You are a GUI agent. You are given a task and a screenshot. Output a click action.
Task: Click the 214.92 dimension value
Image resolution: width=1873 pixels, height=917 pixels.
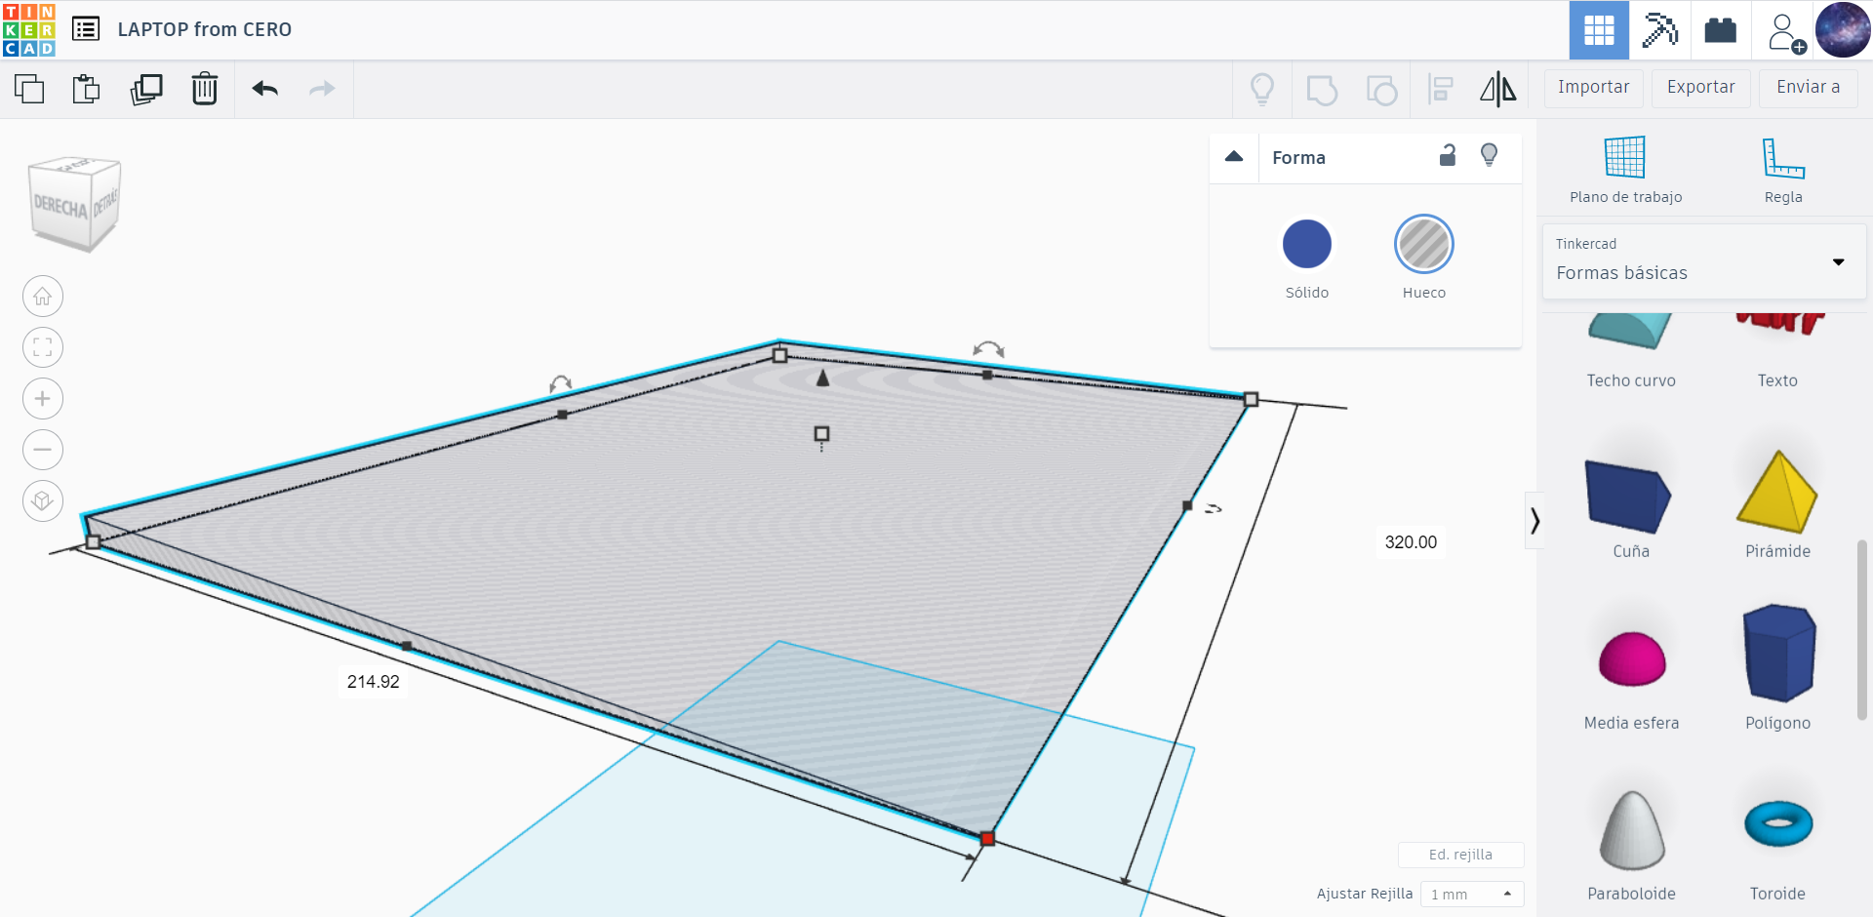tap(374, 682)
